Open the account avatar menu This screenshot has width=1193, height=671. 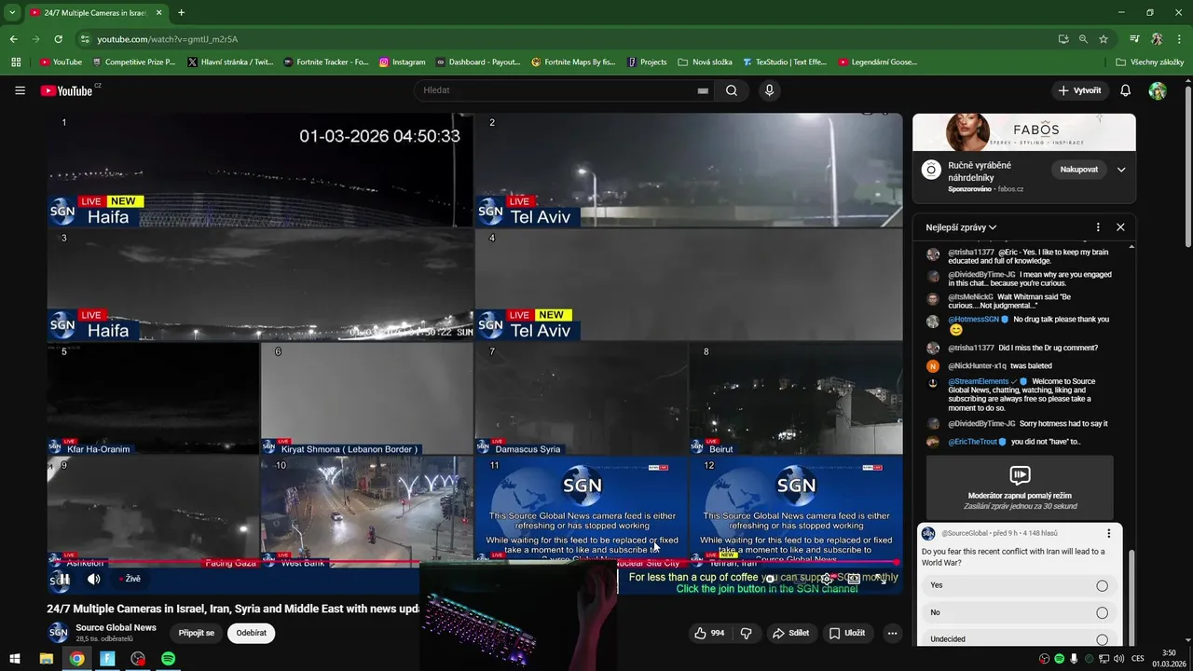point(1158,90)
